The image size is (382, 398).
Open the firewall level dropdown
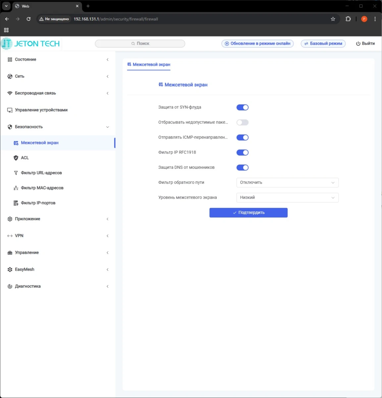point(287,198)
